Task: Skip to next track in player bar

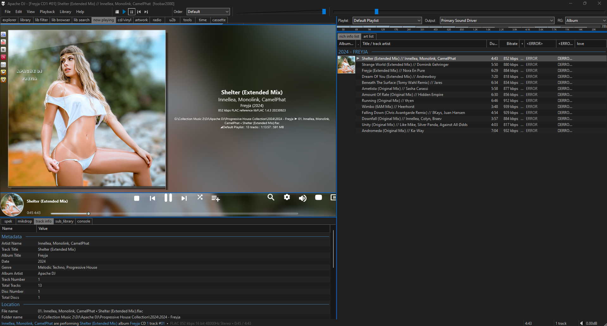Action: (184, 198)
